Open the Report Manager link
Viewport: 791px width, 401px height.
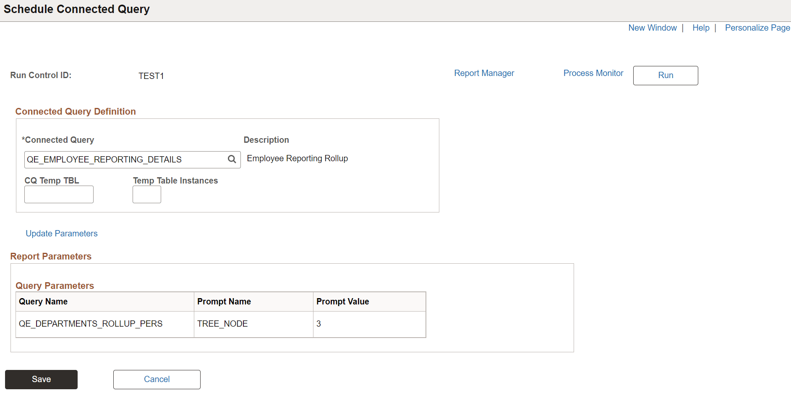pyautogui.click(x=484, y=73)
